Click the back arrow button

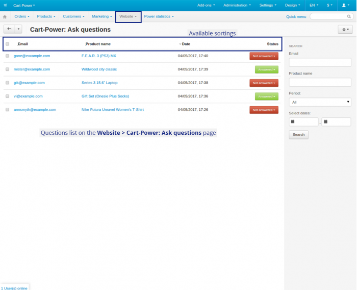[x=9, y=29]
